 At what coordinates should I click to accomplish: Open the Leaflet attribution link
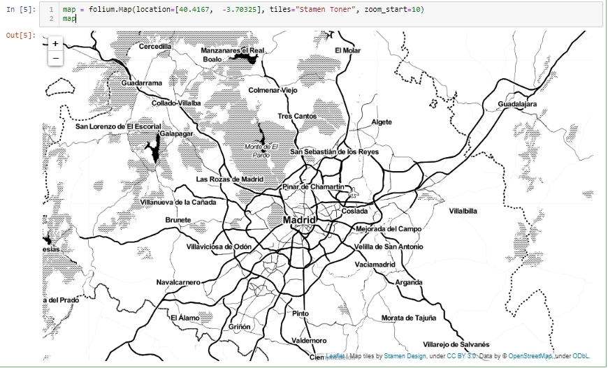pos(335,356)
